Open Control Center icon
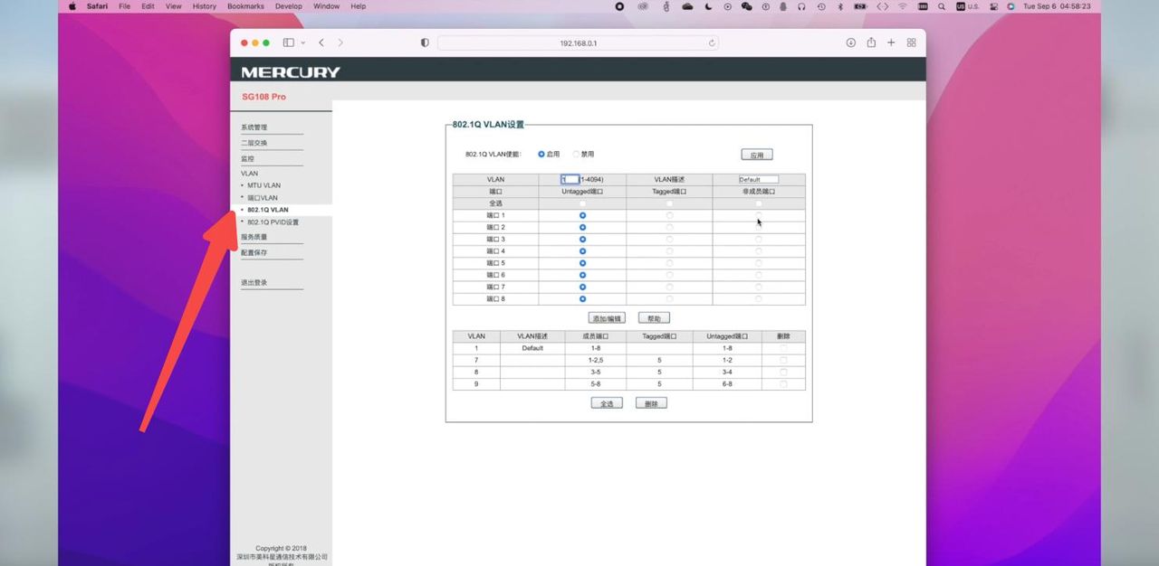Screen dimensions: 1159x566 (x=993, y=6)
